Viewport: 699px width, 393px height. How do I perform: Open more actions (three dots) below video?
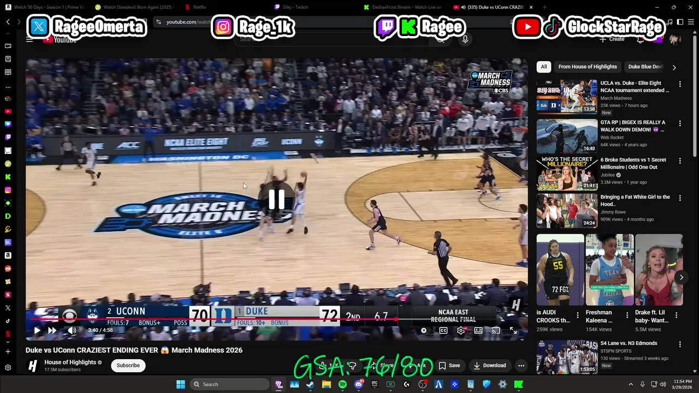[x=521, y=365]
